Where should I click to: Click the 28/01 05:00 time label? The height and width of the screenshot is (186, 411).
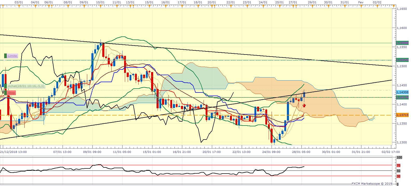301,152
